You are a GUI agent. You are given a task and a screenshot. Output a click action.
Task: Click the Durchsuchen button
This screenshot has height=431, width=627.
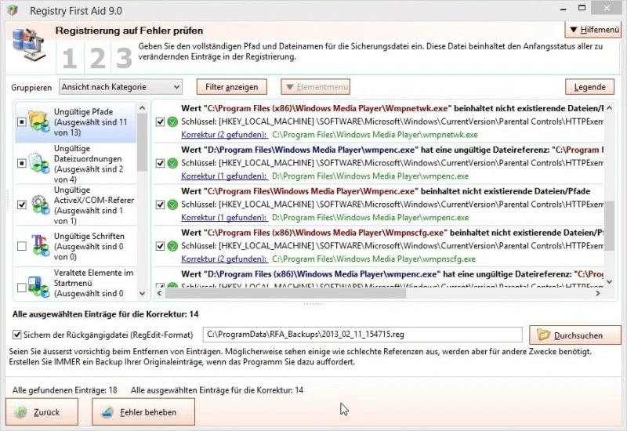coord(575,335)
